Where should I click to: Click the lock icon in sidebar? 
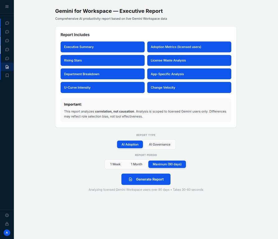pyautogui.click(x=7, y=224)
